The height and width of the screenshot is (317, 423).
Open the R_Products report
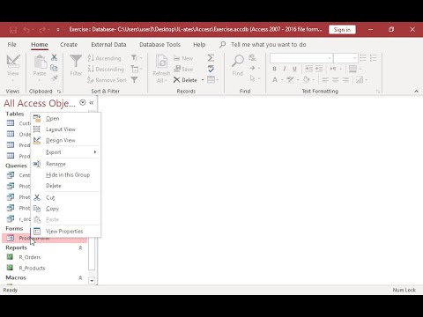[32, 268]
